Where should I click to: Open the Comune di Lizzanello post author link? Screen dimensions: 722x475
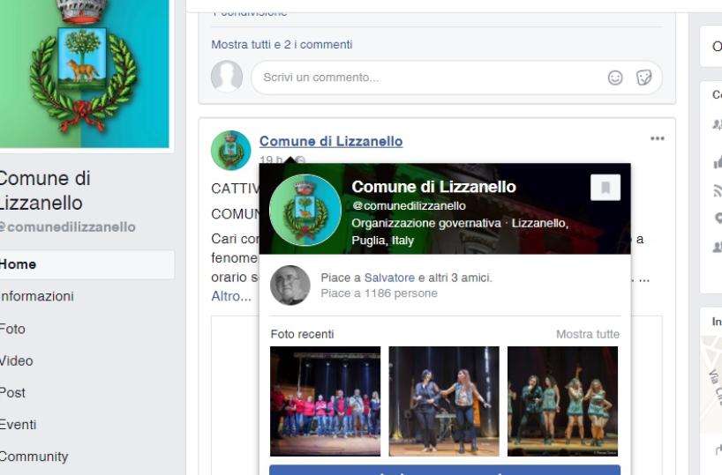[x=331, y=141]
